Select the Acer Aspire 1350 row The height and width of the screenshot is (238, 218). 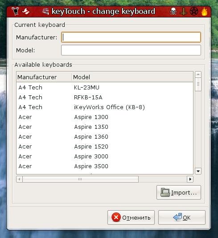tap(105, 127)
